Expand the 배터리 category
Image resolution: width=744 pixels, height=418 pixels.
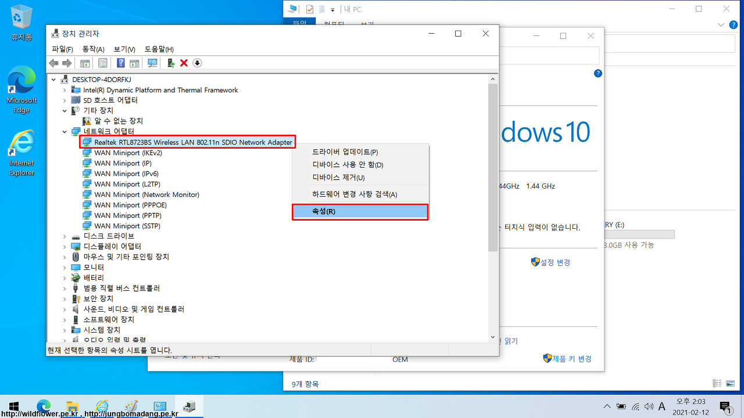pos(65,278)
